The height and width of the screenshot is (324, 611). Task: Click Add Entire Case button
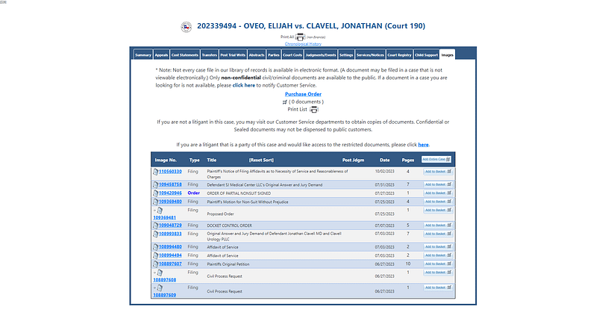click(x=436, y=160)
